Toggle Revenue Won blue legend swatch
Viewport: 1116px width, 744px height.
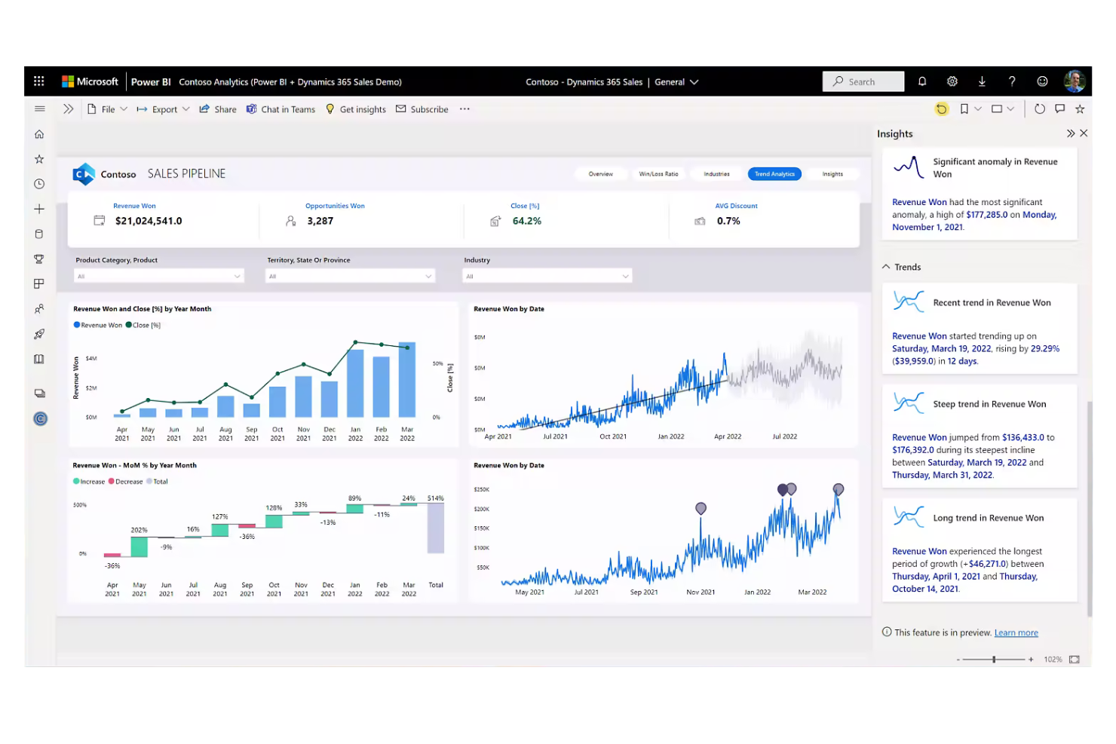tap(77, 325)
